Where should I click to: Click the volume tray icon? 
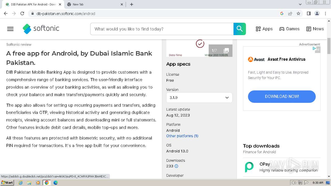[x=294, y=183]
